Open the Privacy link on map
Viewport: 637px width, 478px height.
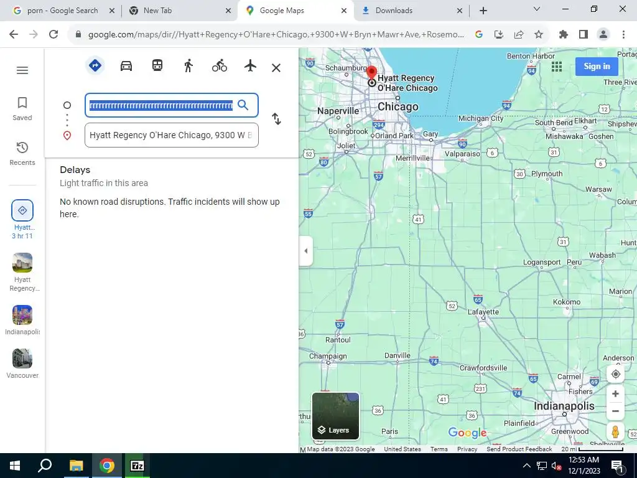click(467, 449)
